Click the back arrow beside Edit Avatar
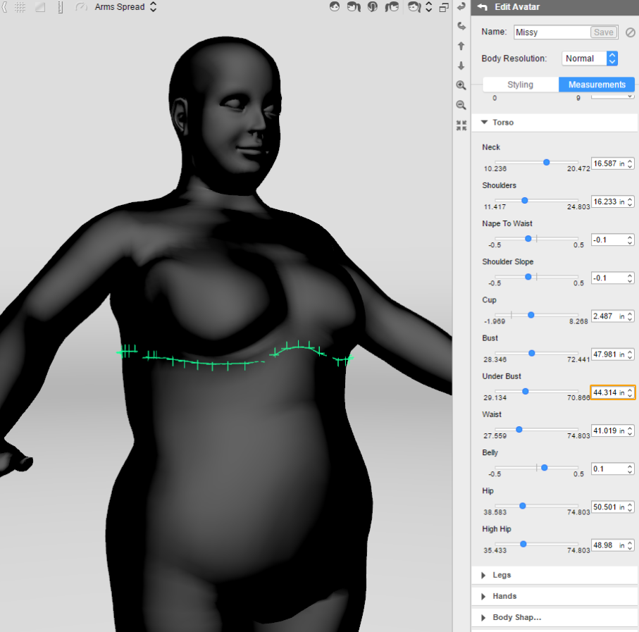Screen dimensions: 639x632 tap(483, 7)
